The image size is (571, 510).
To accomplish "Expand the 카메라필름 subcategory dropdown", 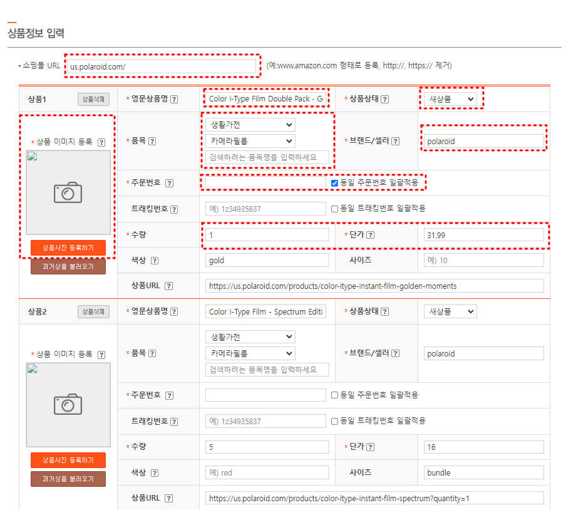I will coord(250,141).
